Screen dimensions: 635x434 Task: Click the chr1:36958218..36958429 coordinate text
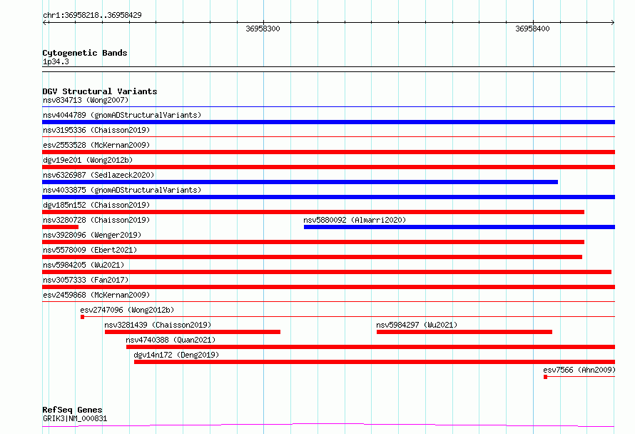[x=92, y=15]
